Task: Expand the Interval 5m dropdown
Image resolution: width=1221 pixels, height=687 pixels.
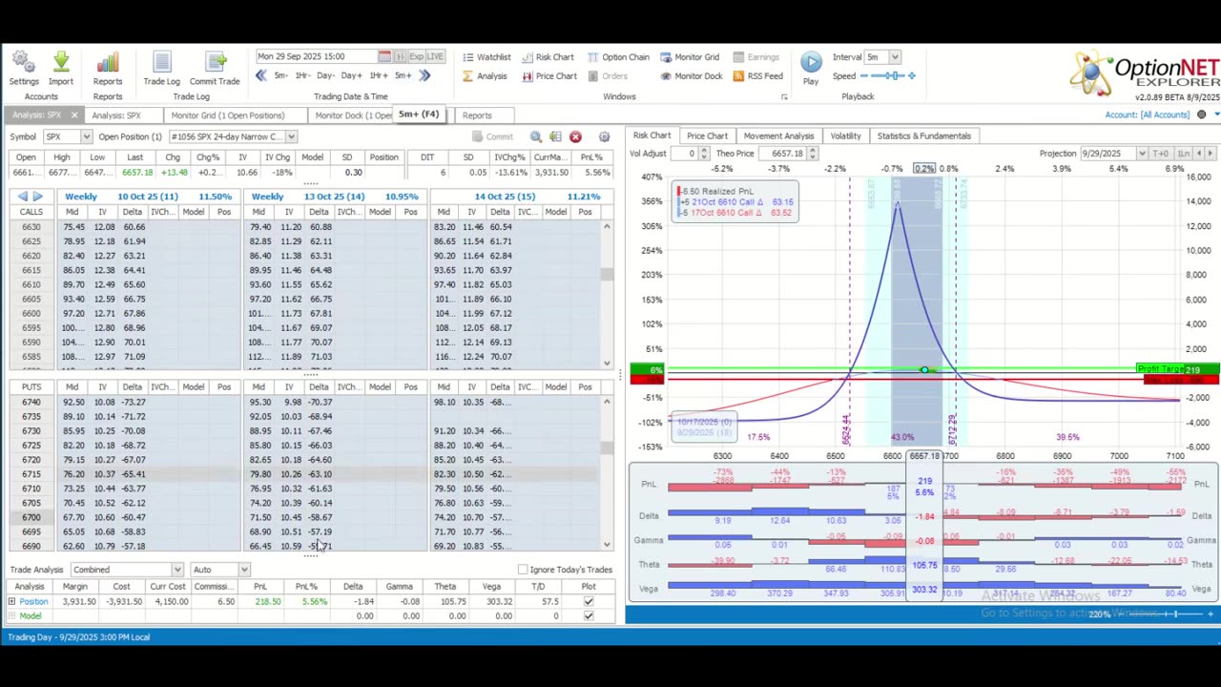Action: click(x=895, y=57)
